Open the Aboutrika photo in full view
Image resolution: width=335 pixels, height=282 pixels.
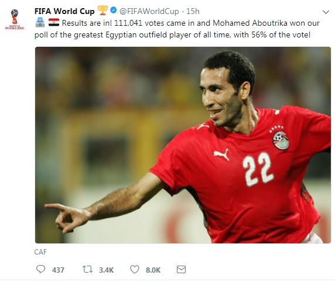pyautogui.click(x=183, y=145)
